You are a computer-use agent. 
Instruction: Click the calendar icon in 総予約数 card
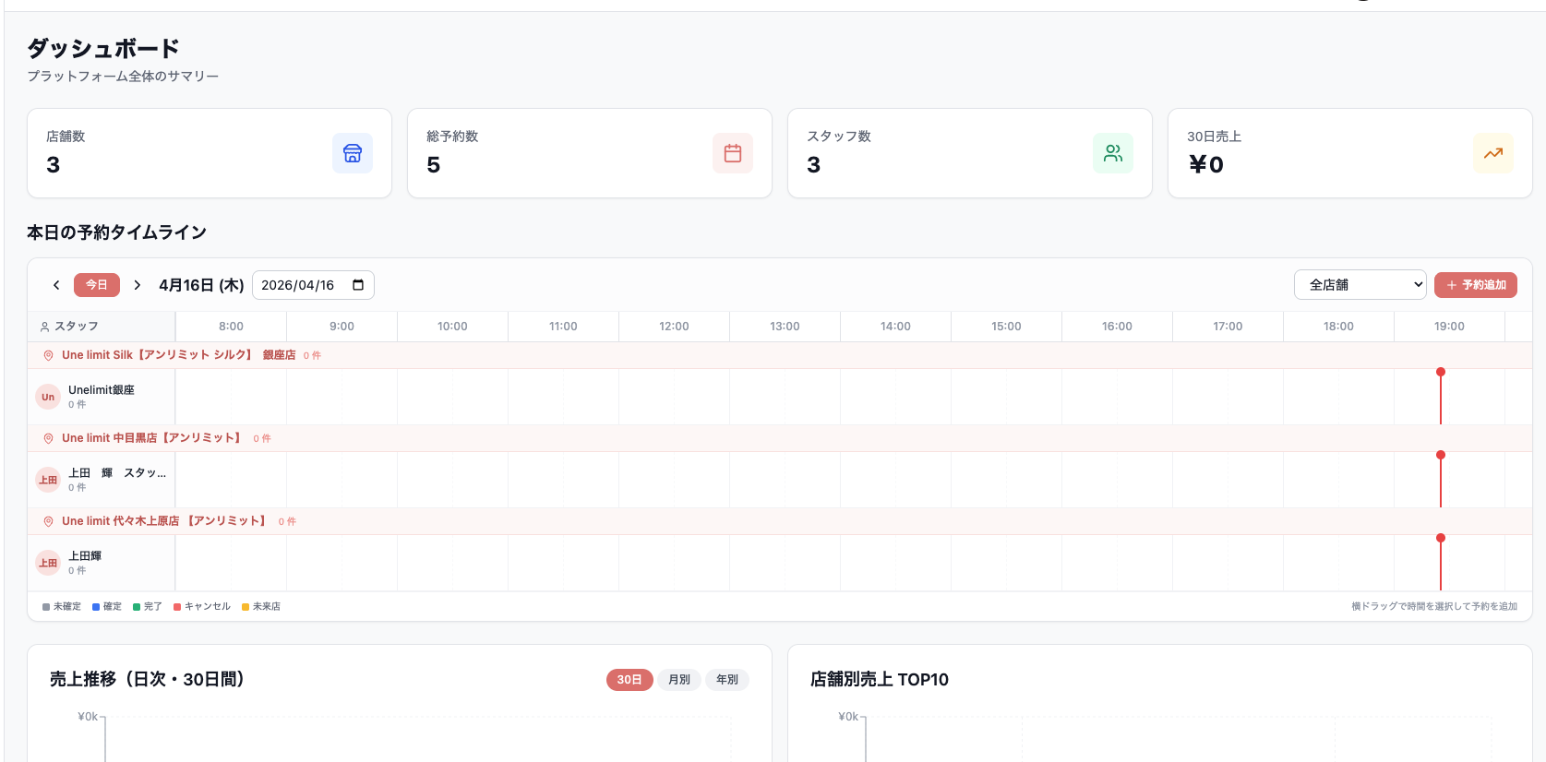click(733, 153)
